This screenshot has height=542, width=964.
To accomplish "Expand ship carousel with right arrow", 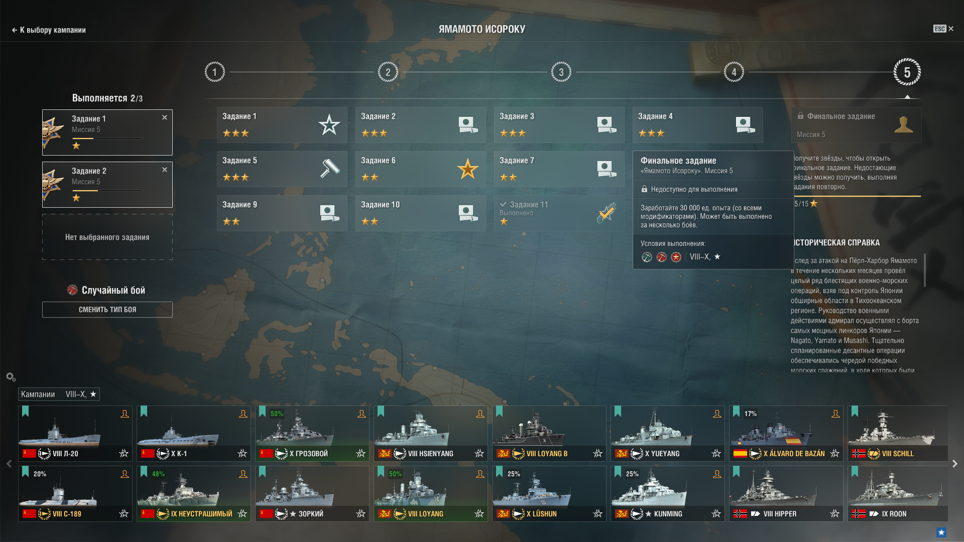I will [x=954, y=464].
